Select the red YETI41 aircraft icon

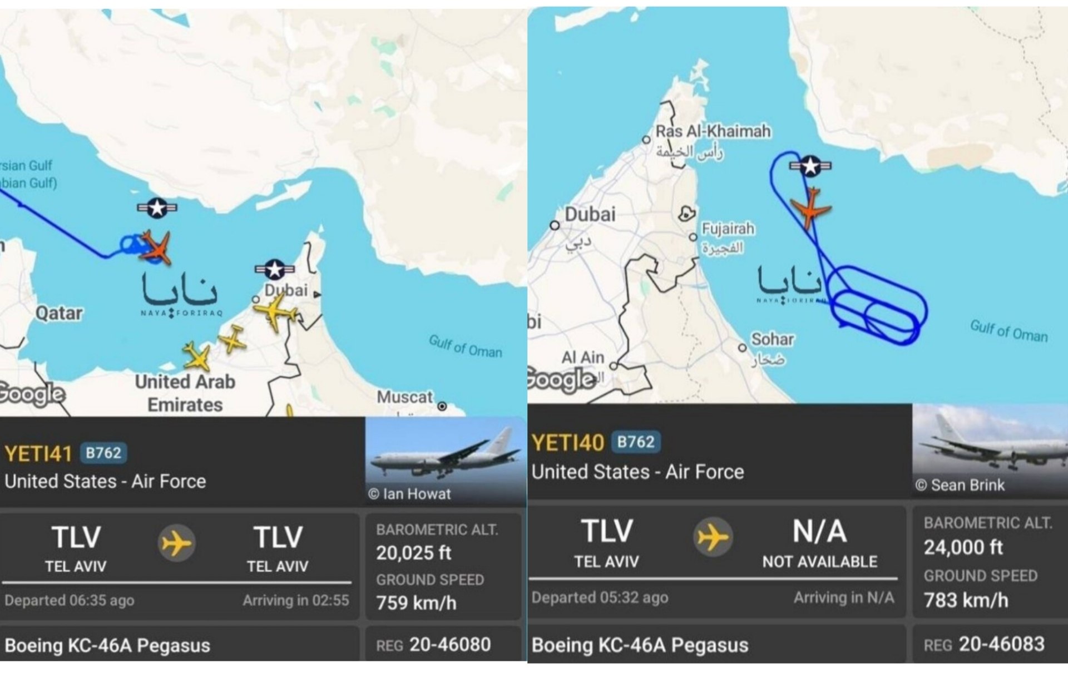157,247
